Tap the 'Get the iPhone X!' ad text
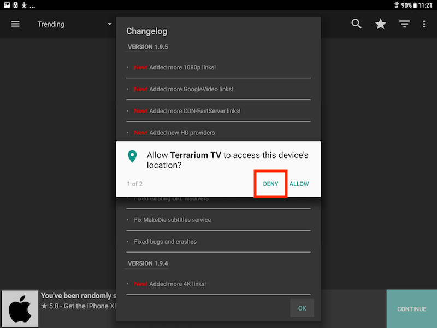437x328 pixels. [90, 306]
